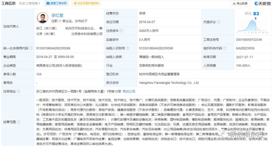
Task: Enable change notifications via 发生变更时通知我
Action: 87,3
